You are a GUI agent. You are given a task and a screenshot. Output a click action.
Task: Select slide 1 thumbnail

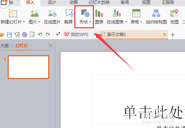point(28,67)
